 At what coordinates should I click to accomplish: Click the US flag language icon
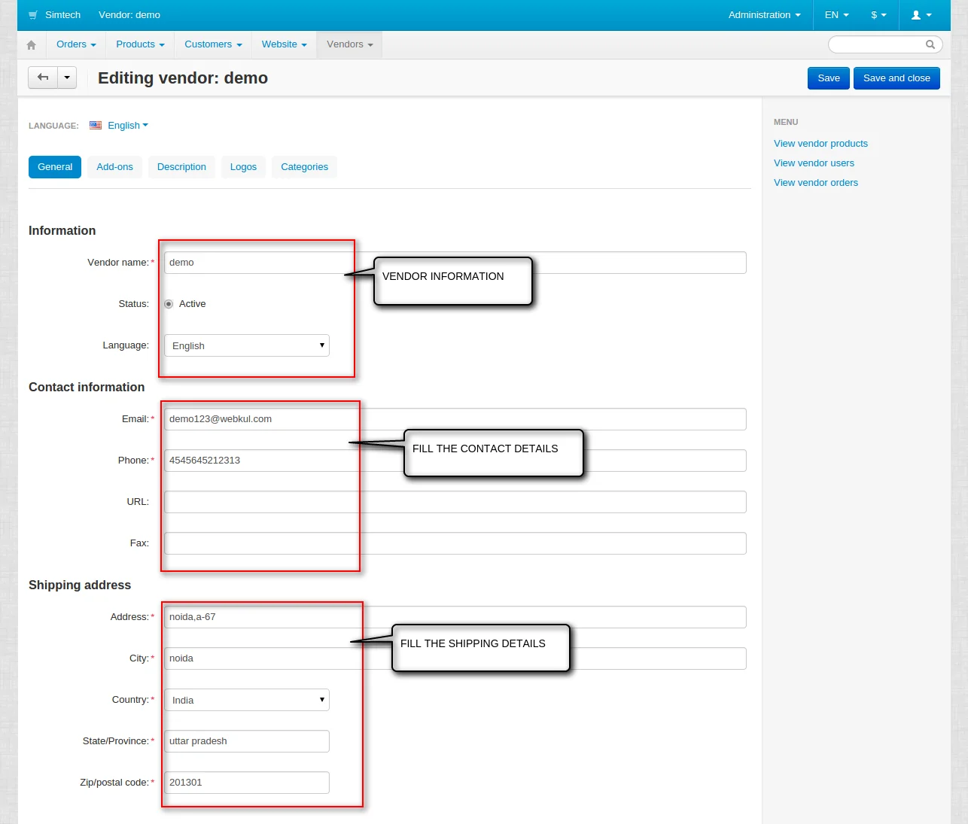point(96,126)
